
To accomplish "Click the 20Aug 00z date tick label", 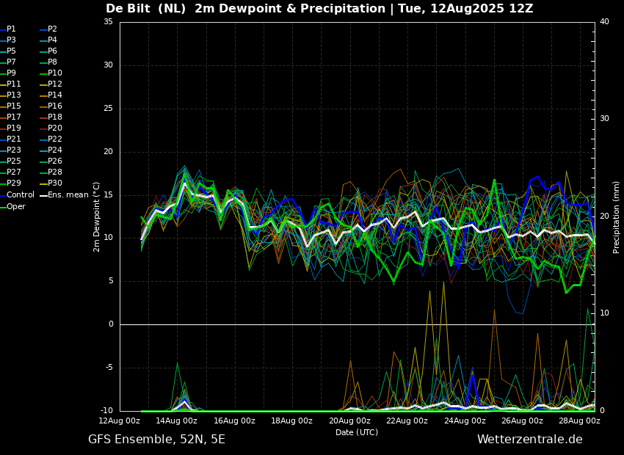I will tap(349, 421).
